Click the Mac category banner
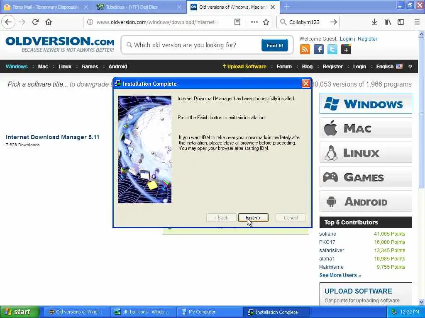425x318 pixels. coord(366,128)
